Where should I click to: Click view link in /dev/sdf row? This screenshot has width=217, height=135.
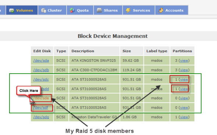184,107
